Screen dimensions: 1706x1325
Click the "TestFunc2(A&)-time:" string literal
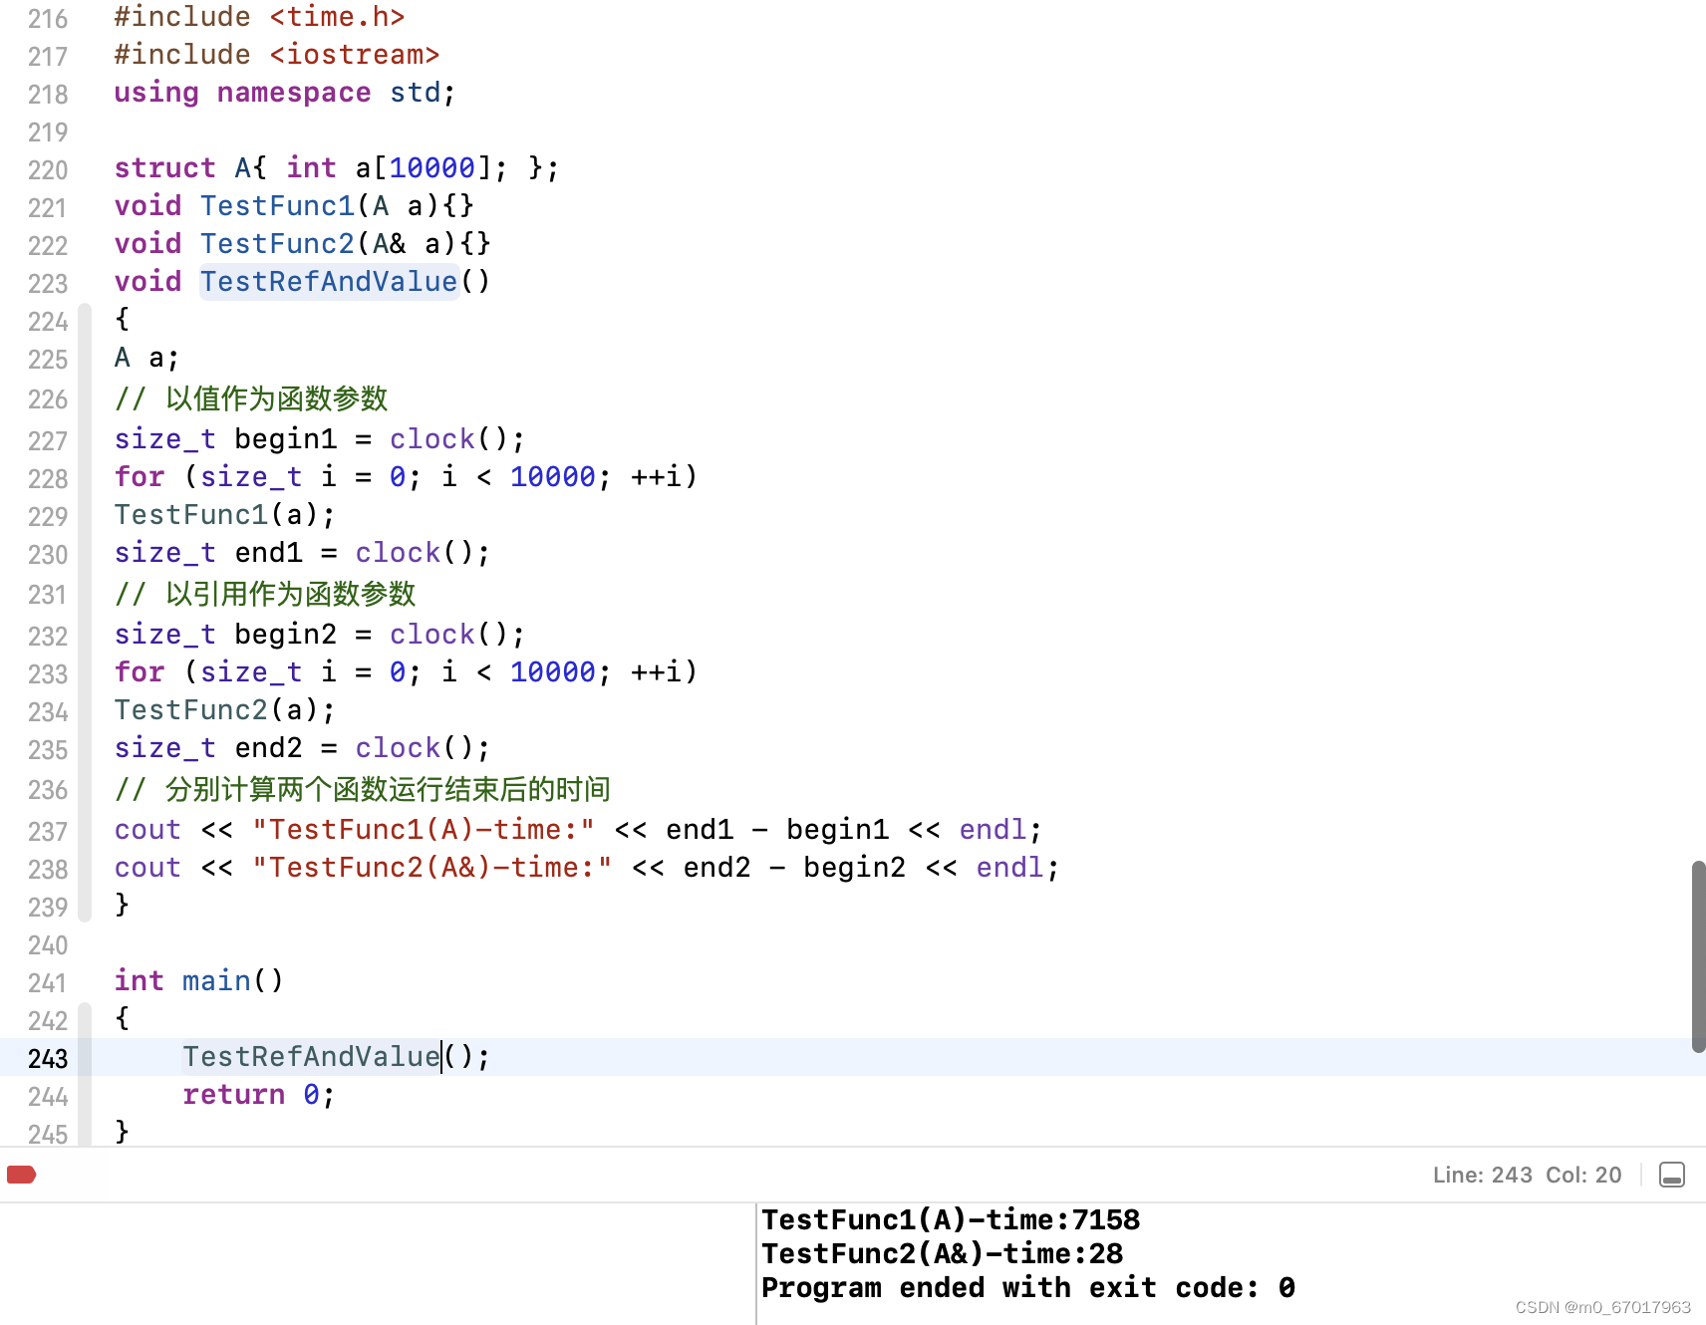[432, 868]
